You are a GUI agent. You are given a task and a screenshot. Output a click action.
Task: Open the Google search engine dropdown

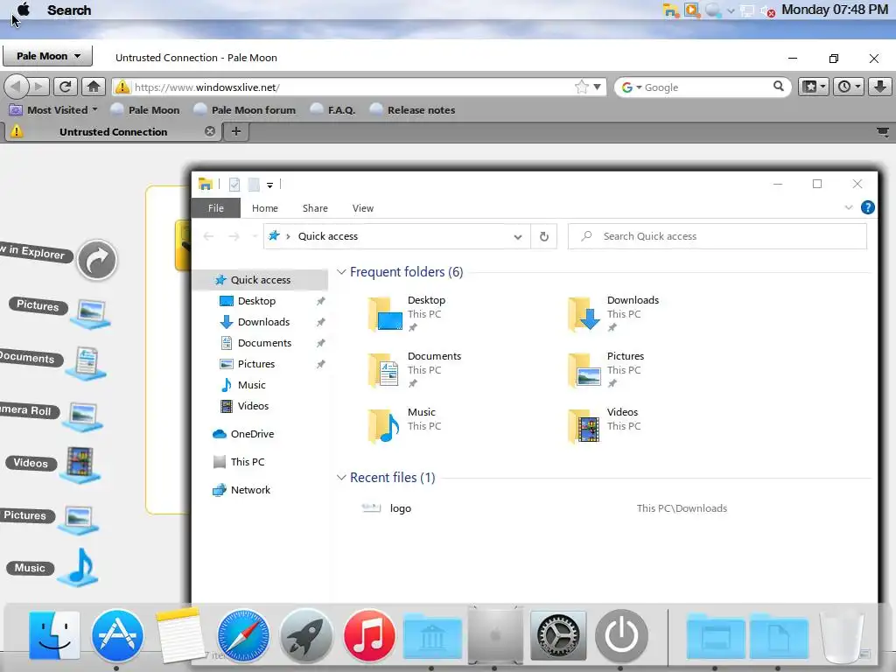tap(632, 87)
